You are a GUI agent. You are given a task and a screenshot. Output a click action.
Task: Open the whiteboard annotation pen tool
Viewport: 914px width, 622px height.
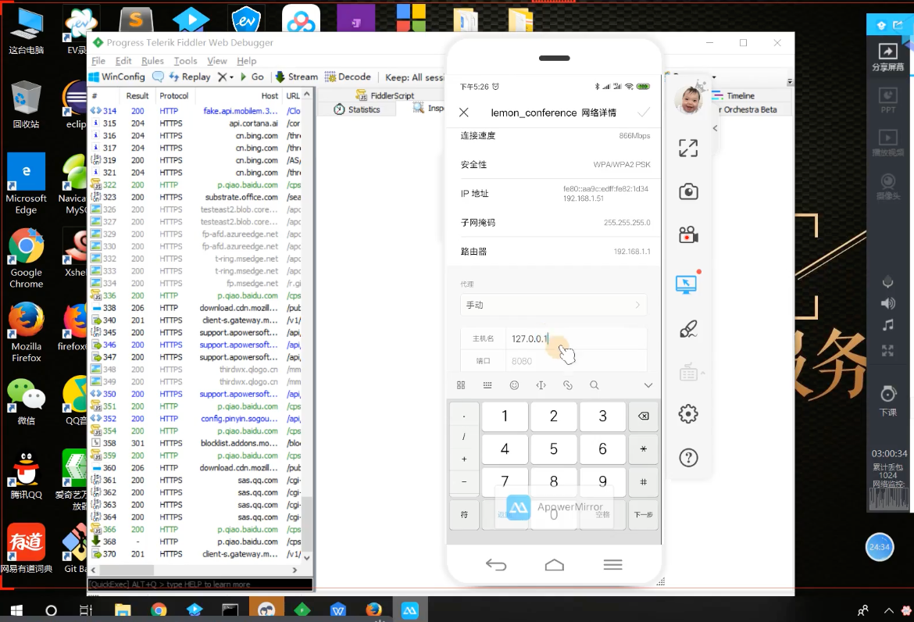pyautogui.click(x=688, y=329)
